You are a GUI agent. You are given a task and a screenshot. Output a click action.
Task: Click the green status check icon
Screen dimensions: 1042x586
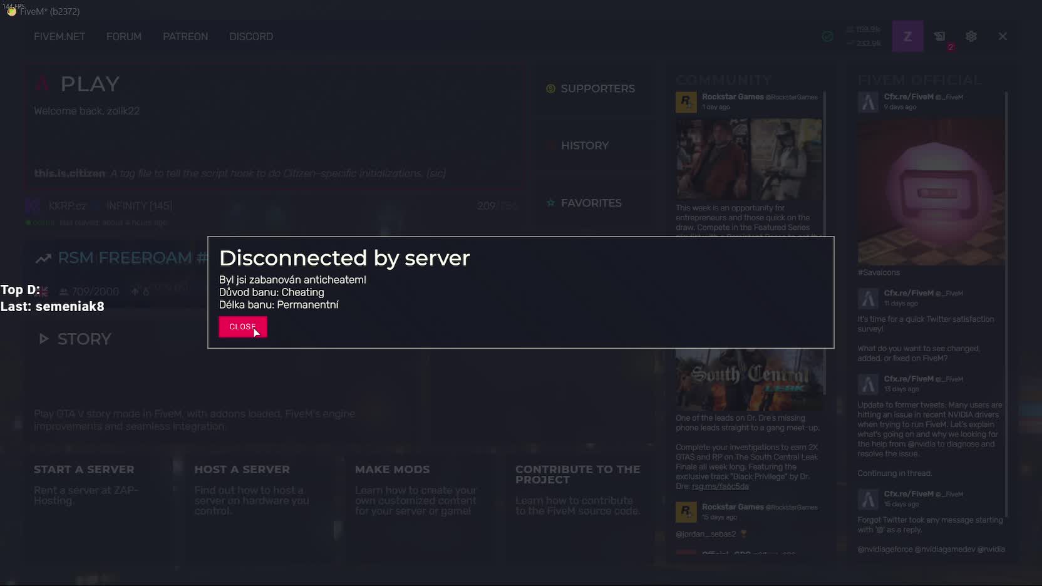[827, 36]
